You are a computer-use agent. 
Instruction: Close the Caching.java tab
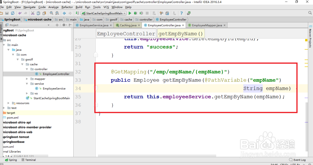pyautogui.click(x=139, y=25)
